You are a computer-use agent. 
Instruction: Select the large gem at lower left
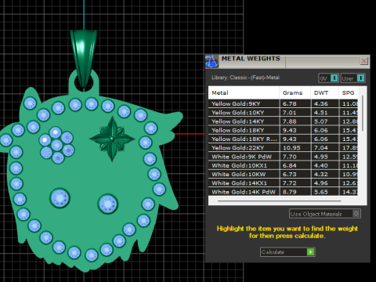(60, 198)
